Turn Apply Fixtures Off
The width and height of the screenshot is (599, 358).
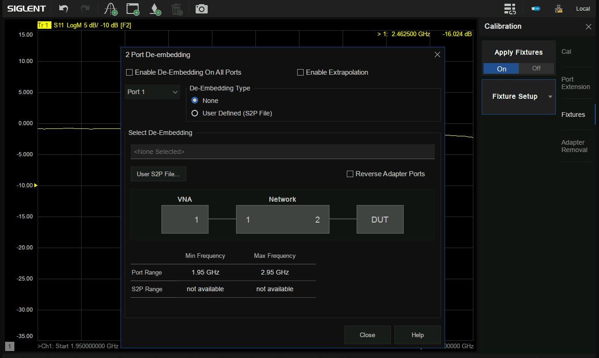coord(536,69)
